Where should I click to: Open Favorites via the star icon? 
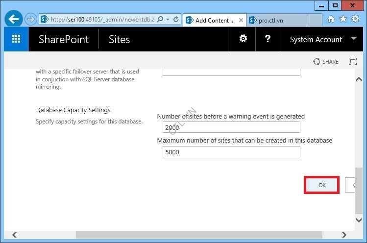343,19
